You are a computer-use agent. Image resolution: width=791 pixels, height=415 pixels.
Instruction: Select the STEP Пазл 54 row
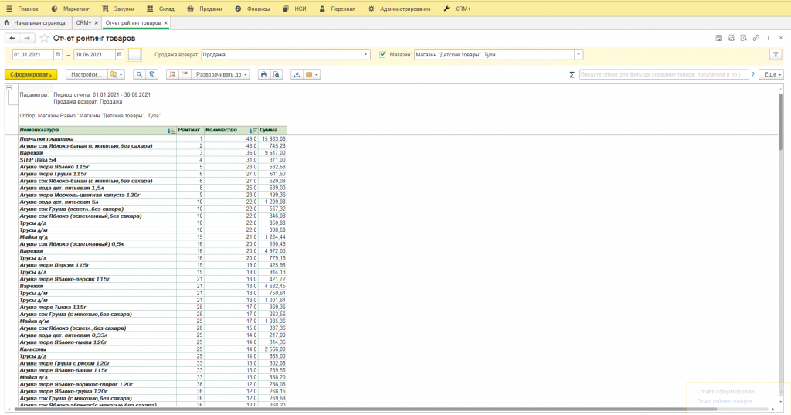(153, 159)
